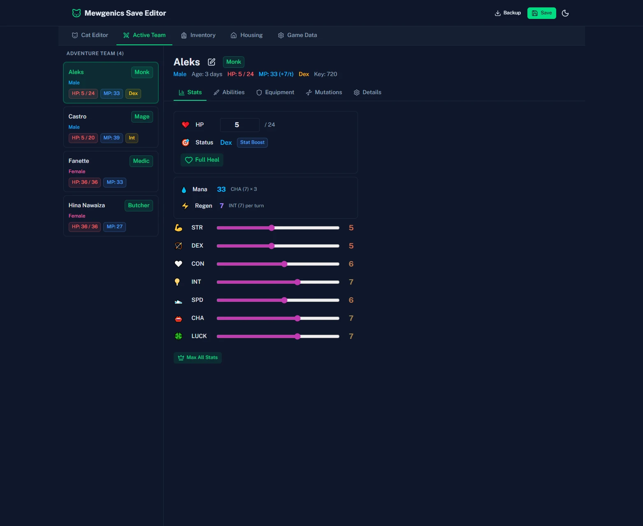Image resolution: width=643 pixels, height=526 pixels.
Task: Click the Full Heal button
Action: pos(202,160)
